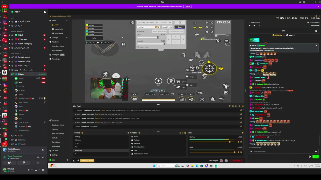321x180 pixels.
Task: Mute the Discord microphone
Action: [x=29, y=170]
